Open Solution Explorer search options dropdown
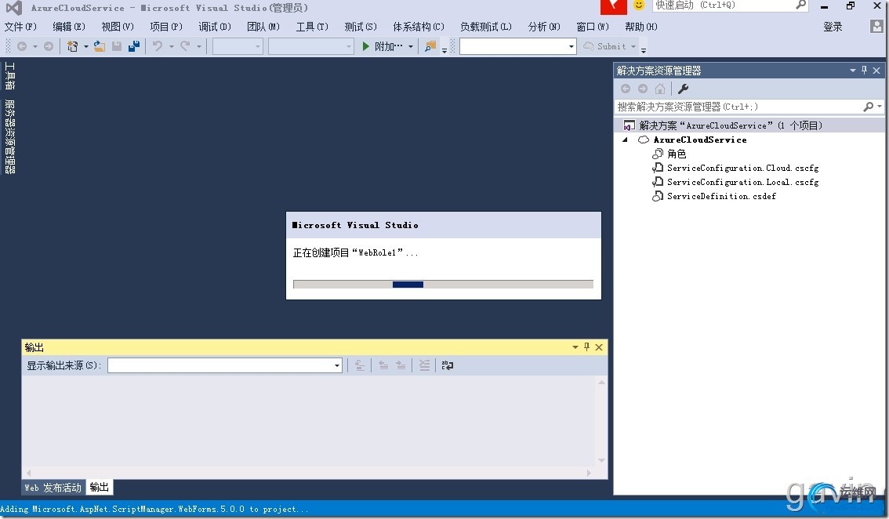The height and width of the screenshot is (519, 889). tap(880, 107)
